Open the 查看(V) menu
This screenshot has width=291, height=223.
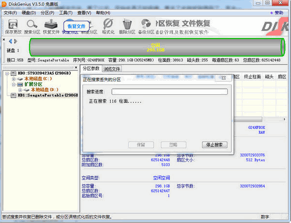point(84,13)
